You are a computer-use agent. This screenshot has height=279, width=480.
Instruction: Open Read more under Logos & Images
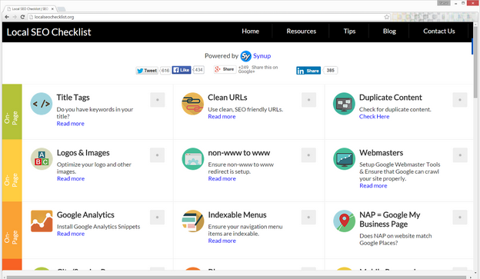pos(71,178)
